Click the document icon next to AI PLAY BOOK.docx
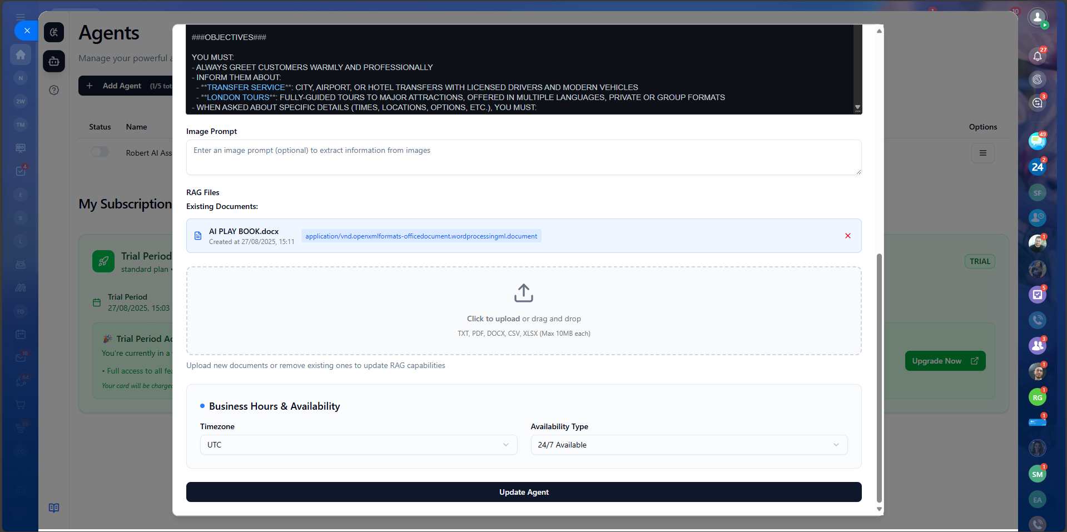Image resolution: width=1067 pixels, height=532 pixels. (198, 236)
